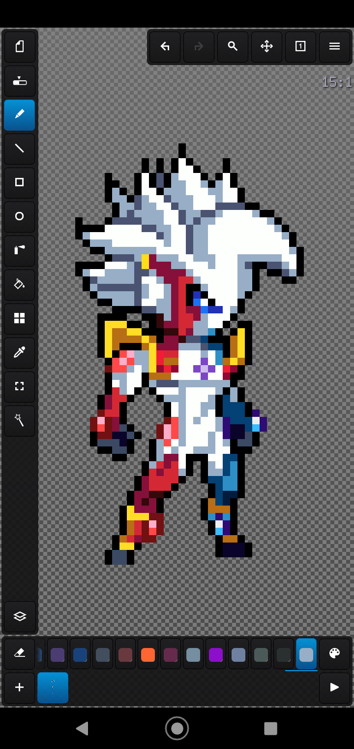The height and width of the screenshot is (749, 354).
Task: Tap the purple gem on the character's chest
Action: [x=204, y=369]
